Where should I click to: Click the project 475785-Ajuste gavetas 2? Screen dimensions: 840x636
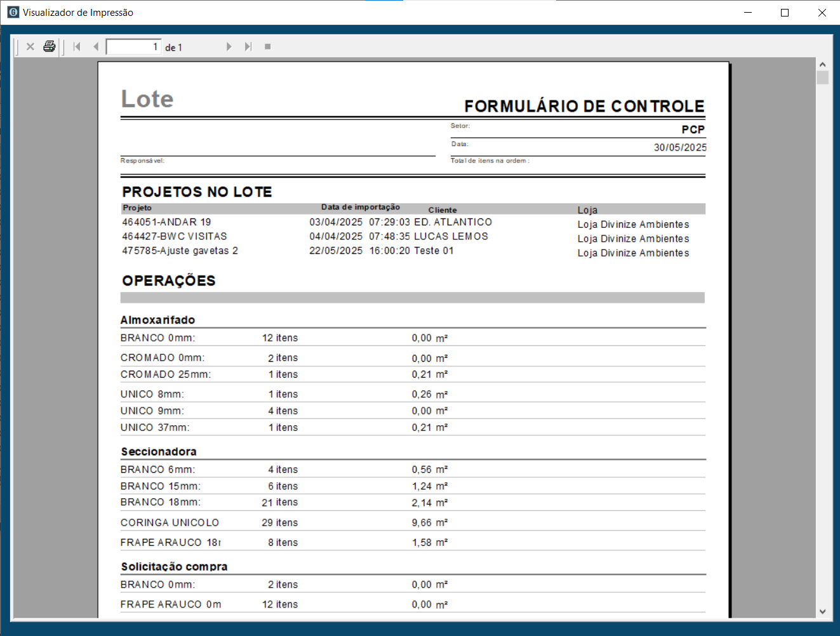coord(180,251)
